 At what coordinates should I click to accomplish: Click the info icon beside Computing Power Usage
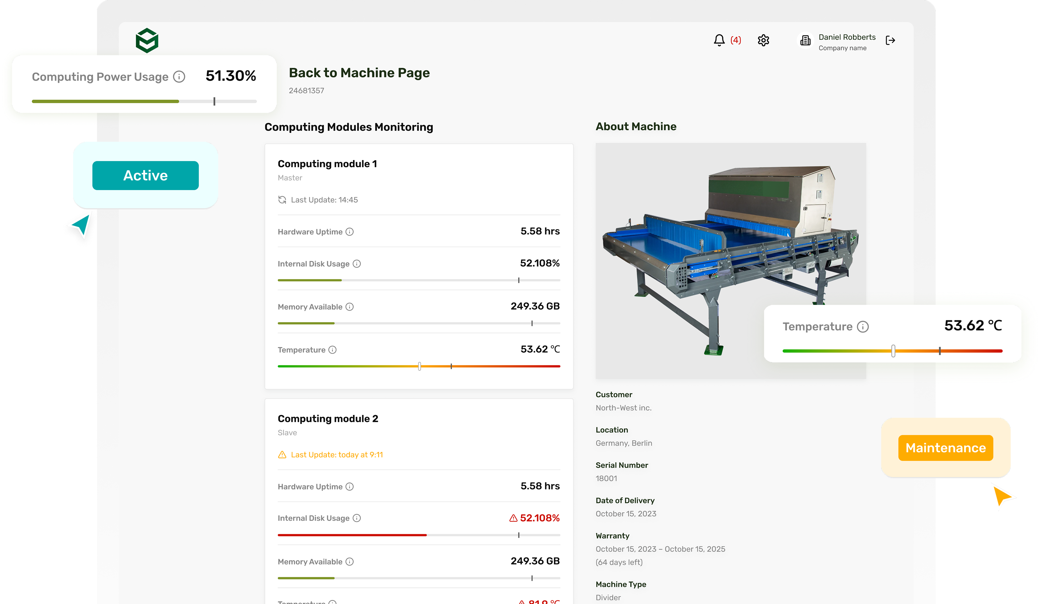pos(179,76)
